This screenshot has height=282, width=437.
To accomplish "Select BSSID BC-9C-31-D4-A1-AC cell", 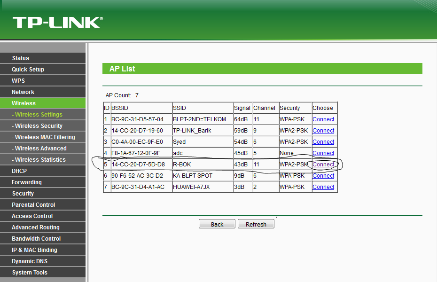I will pos(141,187).
